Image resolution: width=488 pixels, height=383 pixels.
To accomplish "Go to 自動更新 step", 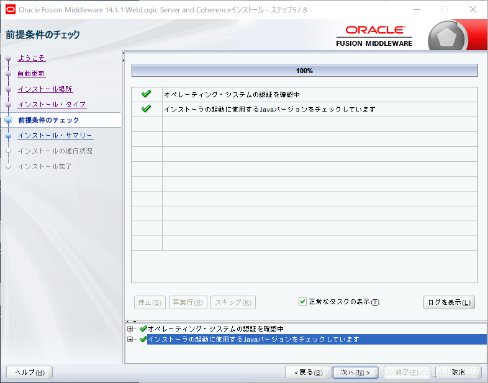I will [32, 74].
